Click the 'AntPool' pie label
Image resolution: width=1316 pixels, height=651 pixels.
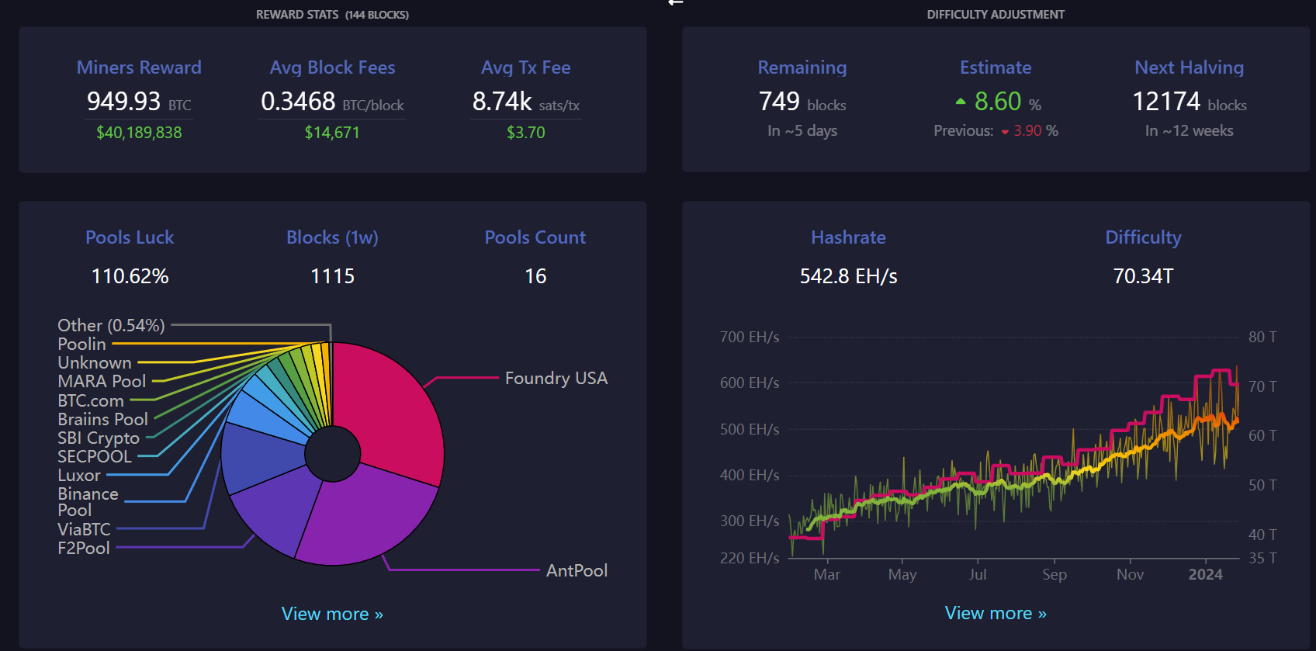tap(577, 570)
